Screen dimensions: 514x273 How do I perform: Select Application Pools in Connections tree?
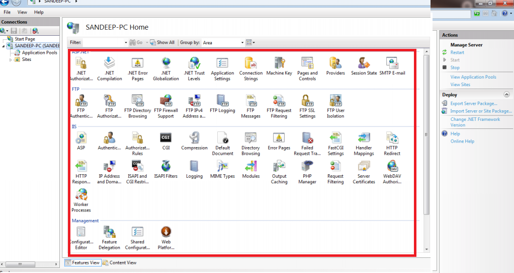pos(39,52)
